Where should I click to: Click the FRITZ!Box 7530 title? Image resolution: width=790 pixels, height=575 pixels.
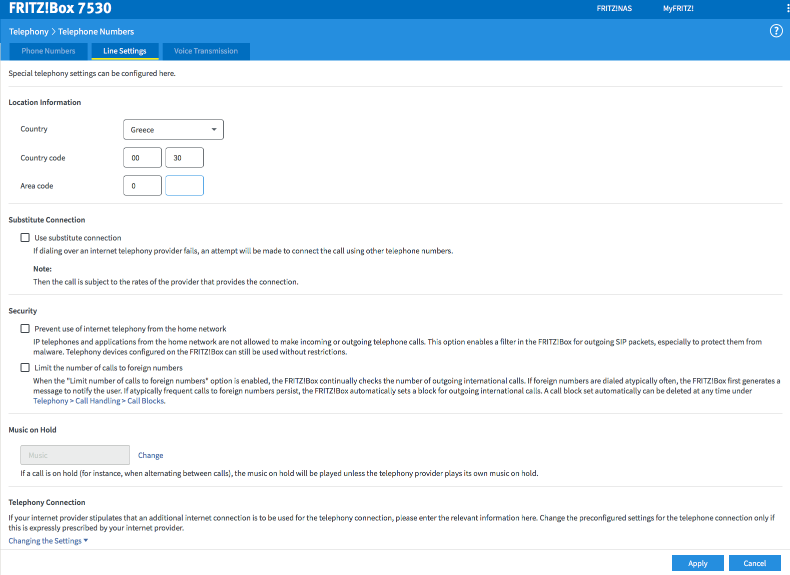coord(60,8)
